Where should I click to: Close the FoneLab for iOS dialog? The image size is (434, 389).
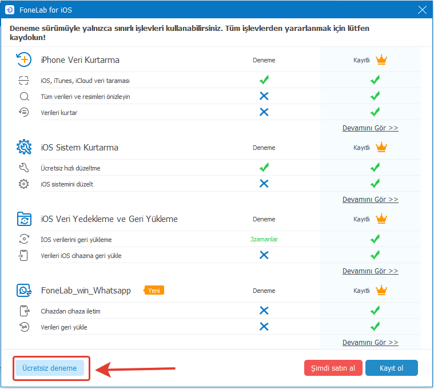tap(423, 10)
